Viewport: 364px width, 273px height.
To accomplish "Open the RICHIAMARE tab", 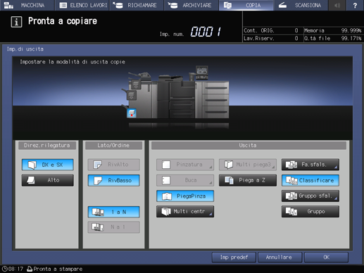I will click(137, 5).
